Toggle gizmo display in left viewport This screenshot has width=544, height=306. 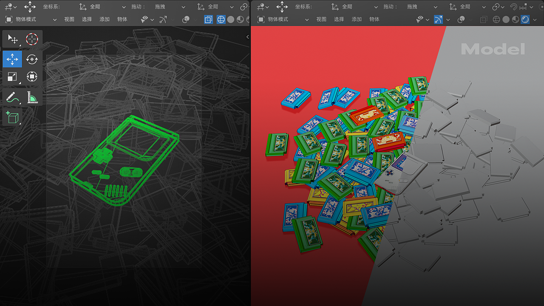(163, 20)
